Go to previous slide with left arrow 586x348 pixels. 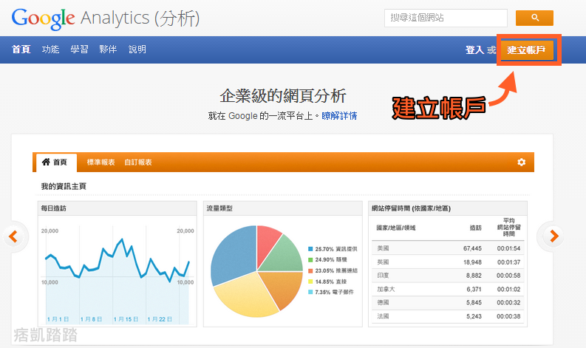coord(13,236)
